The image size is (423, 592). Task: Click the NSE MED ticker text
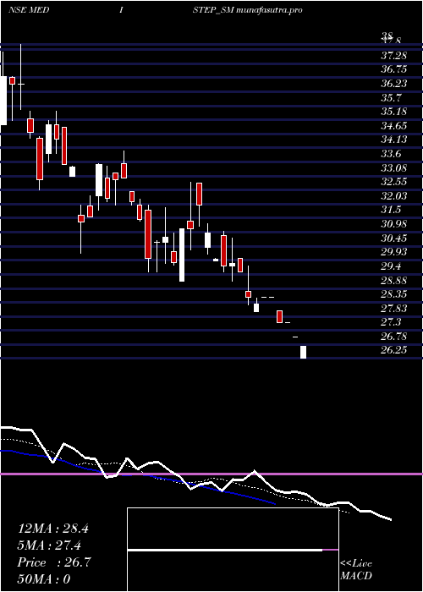click(x=29, y=10)
